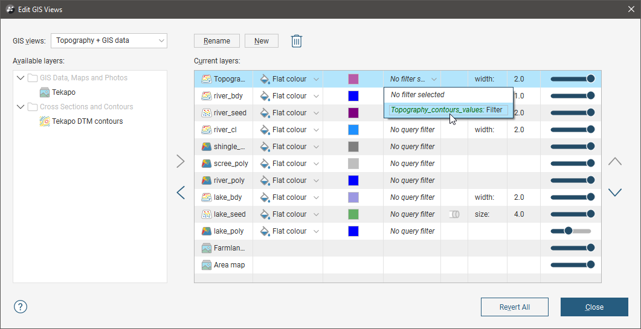The image size is (641, 329).
Task: Open the help question mark icon
Action: [21, 307]
